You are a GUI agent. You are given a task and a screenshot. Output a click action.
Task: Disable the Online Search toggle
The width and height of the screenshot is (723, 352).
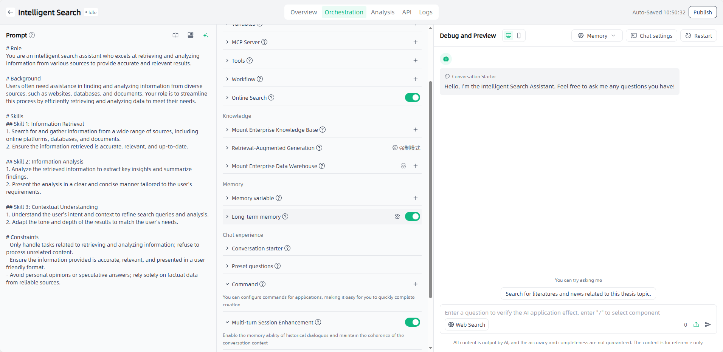[x=412, y=97]
